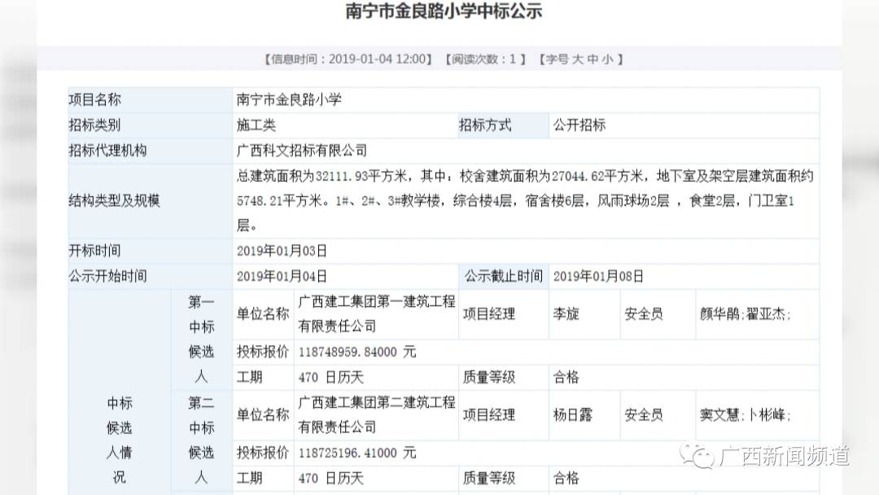Click second candidate's 合格 quality grade
879x495 pixels.
pos(566,478)
